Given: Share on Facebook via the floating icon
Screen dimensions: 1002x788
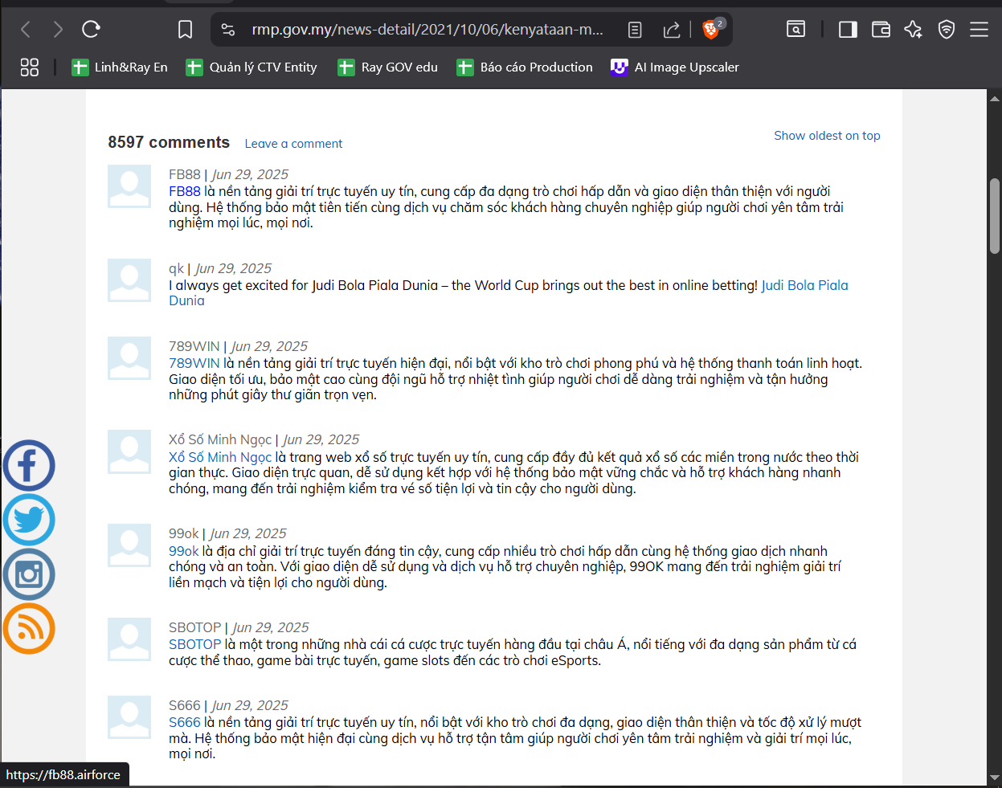Looking at the screenshot, I should (29, 466).
